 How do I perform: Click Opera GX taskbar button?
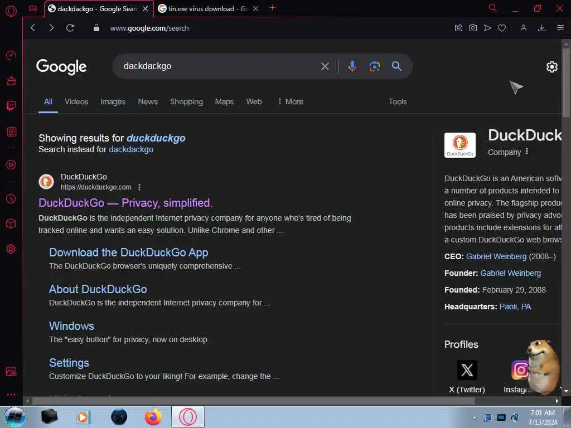tap(188, 417)
